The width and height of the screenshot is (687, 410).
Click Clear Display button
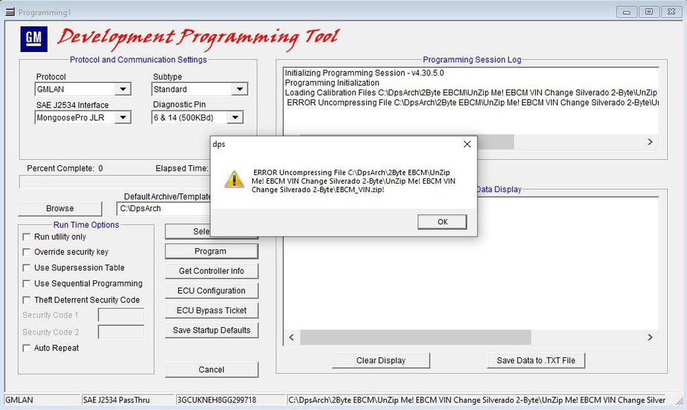tap(381, 361)
